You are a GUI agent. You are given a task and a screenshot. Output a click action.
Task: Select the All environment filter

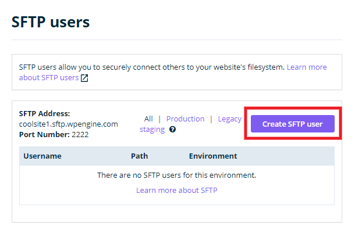[148, 119]
